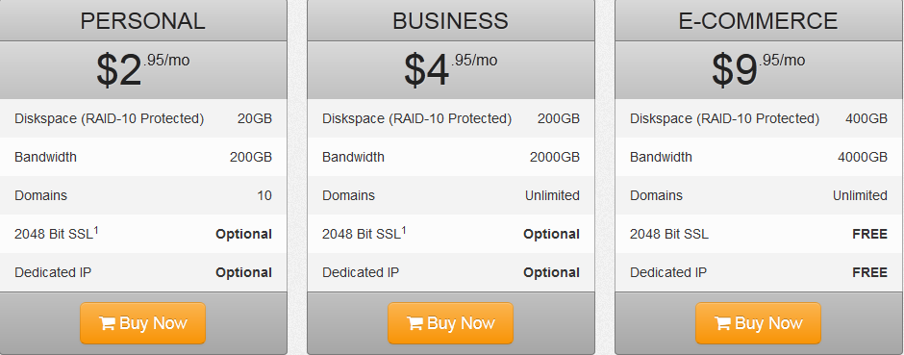Viewport: 904px width, 355px height.
Task: Click the cart icon on E-Commerce Buy Now
Action: pos(723,323)
